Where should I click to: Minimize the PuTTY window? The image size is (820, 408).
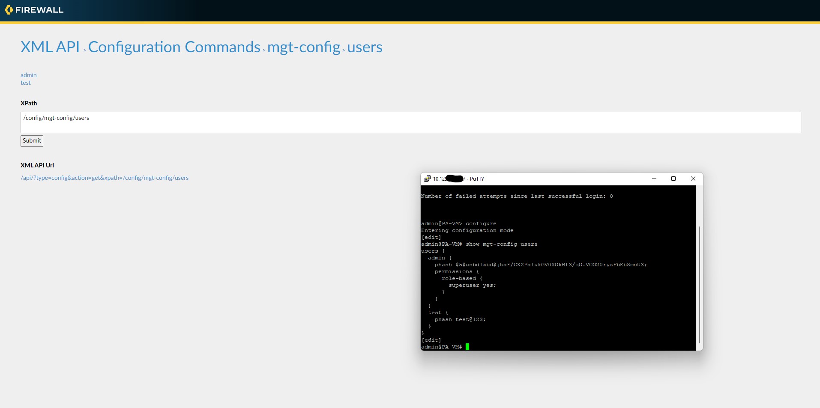pos(653,179)
